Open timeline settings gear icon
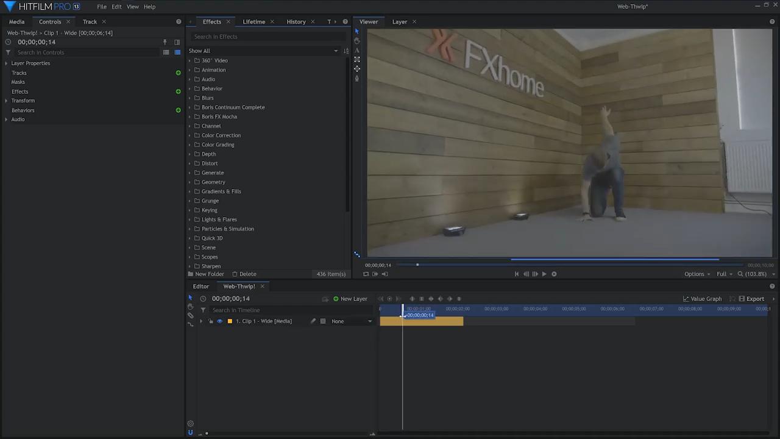The width and height of the screenshot is (780, 439). [x=190, y=423]
